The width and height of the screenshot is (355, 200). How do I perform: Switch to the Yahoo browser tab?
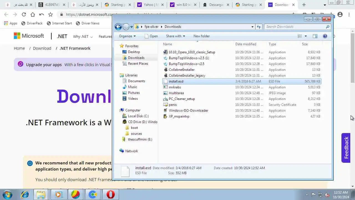(x=151, y=5)
